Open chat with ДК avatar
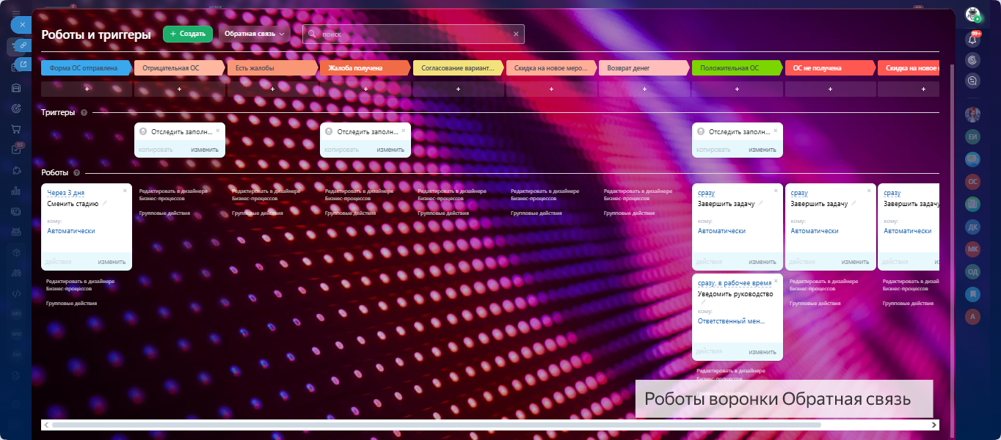 pyautogui.click(x=973, y=227)
